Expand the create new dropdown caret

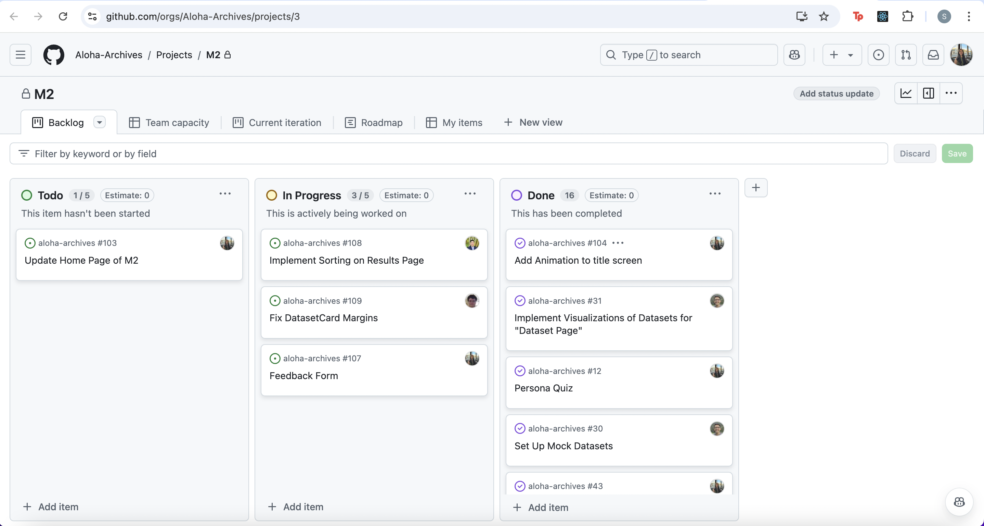pyautogui.click(x=850, y=55)
